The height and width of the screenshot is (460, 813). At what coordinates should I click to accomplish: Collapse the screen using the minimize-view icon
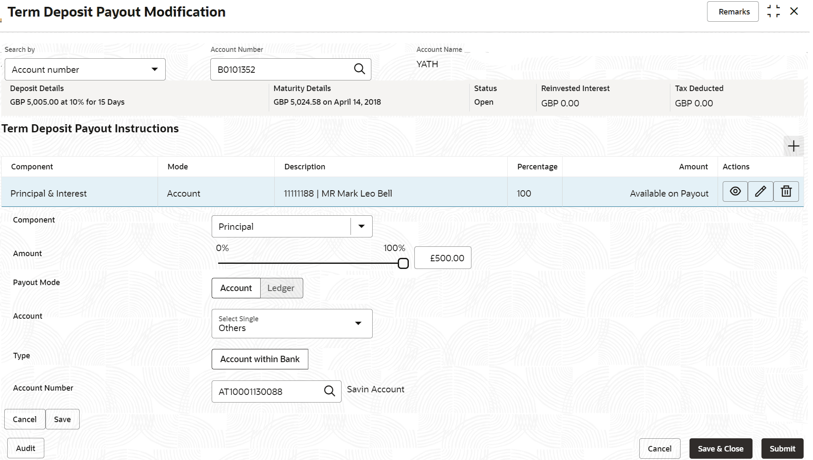pyautogui.click(x=773, y=11)
